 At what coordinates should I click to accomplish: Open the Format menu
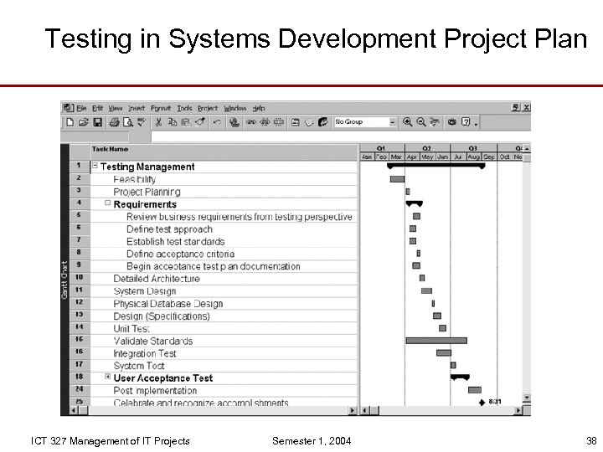coord(160,108)
